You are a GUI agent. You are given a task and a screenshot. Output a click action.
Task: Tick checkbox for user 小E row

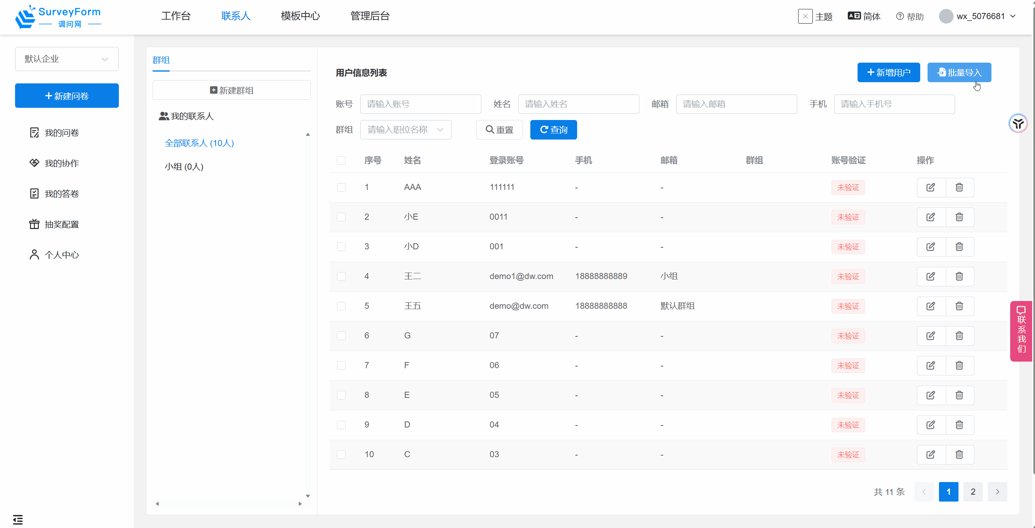(x=341, y=217)
